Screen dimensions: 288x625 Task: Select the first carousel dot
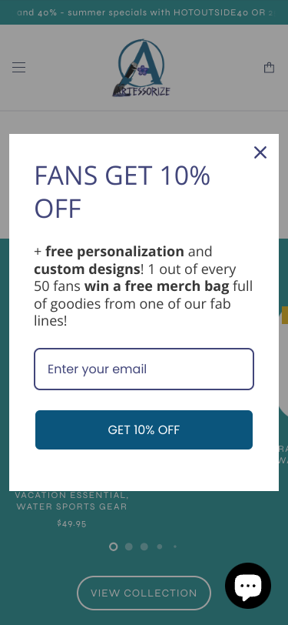[x=114, y=546]
